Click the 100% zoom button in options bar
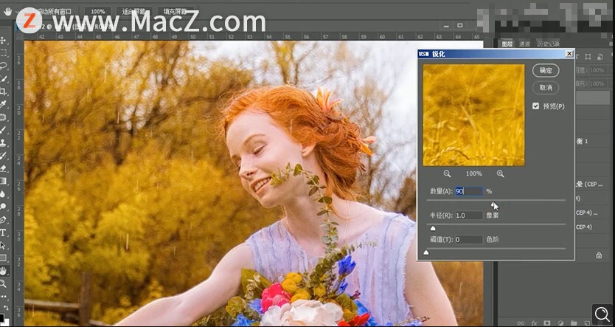 97,12
